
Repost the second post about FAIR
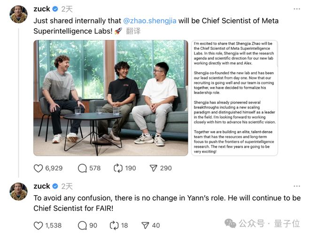(x=113, y=225)
